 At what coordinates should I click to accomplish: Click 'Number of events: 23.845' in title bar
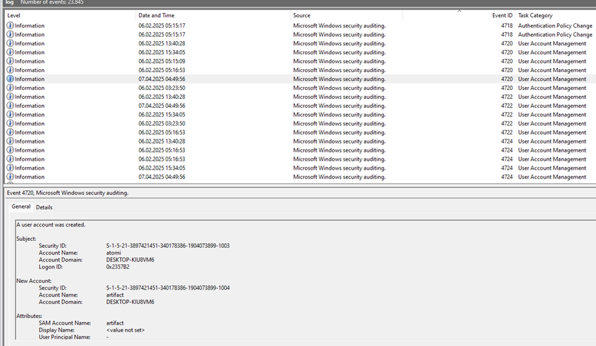[52, 2]
